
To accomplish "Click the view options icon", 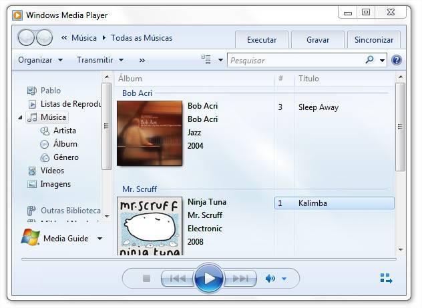I will click(206, 59).
